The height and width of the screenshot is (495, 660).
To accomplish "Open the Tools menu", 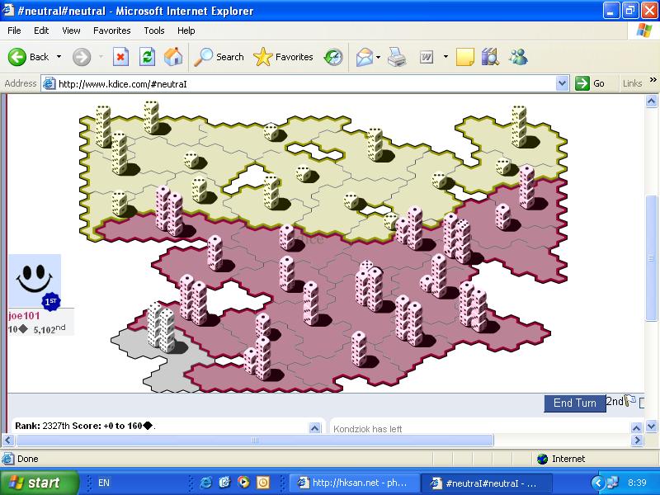I will click(x=154, y=31).
